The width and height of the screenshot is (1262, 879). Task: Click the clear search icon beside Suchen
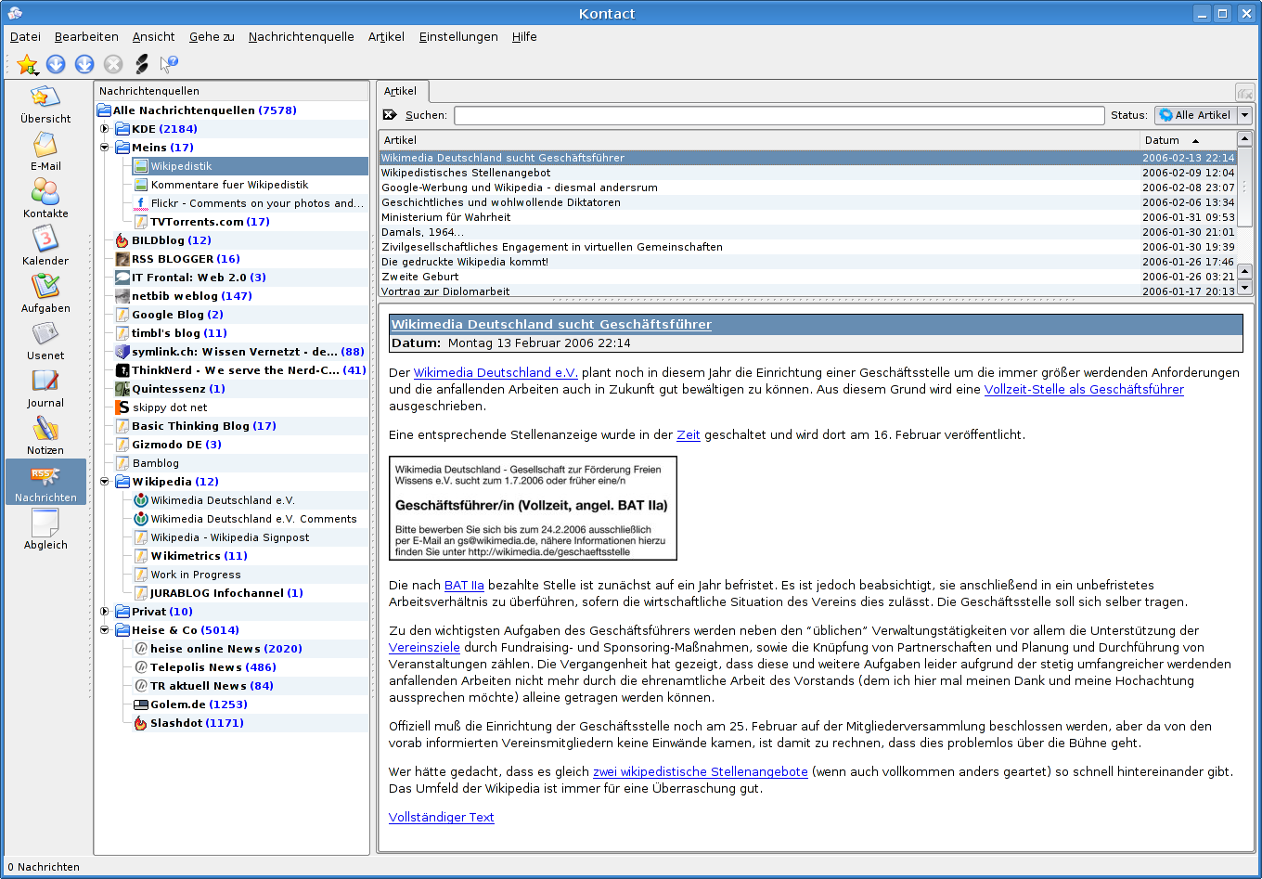click(x=390, y=115)
